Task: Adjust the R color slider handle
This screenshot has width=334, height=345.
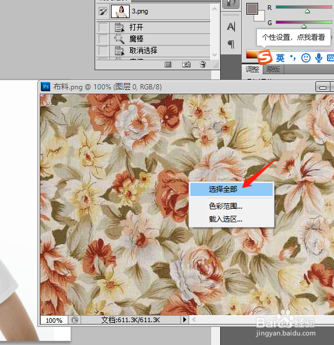Action: (x=307, y=11)
